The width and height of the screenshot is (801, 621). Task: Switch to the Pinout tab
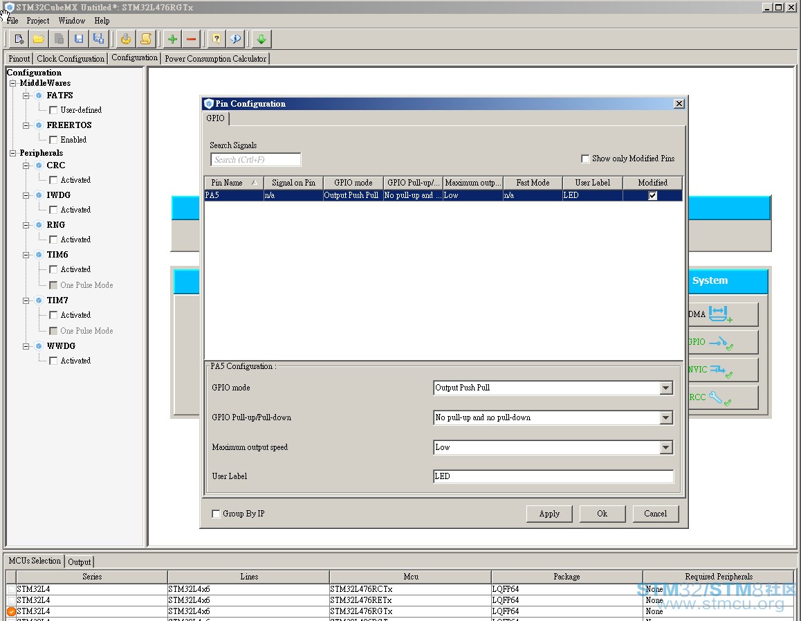[x=19, y=59]
